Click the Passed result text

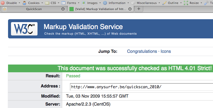pos(73,76)
